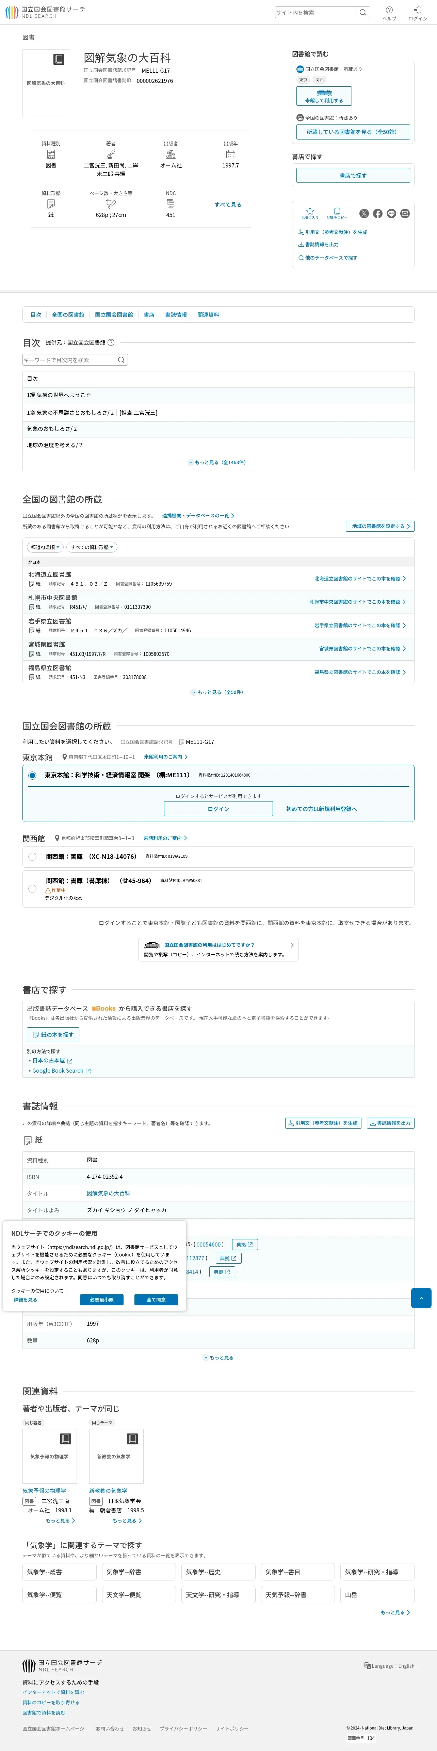Select radio 関西館：書庫 (XC-N18-14076)
This screenshot has width=437, height=1751.
pos(32,856)
